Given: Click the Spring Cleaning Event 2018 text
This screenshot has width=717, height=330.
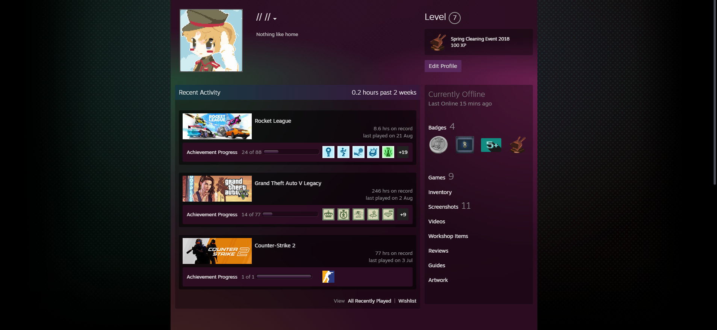Looking at the screenshot, I should tap(480, 39).
